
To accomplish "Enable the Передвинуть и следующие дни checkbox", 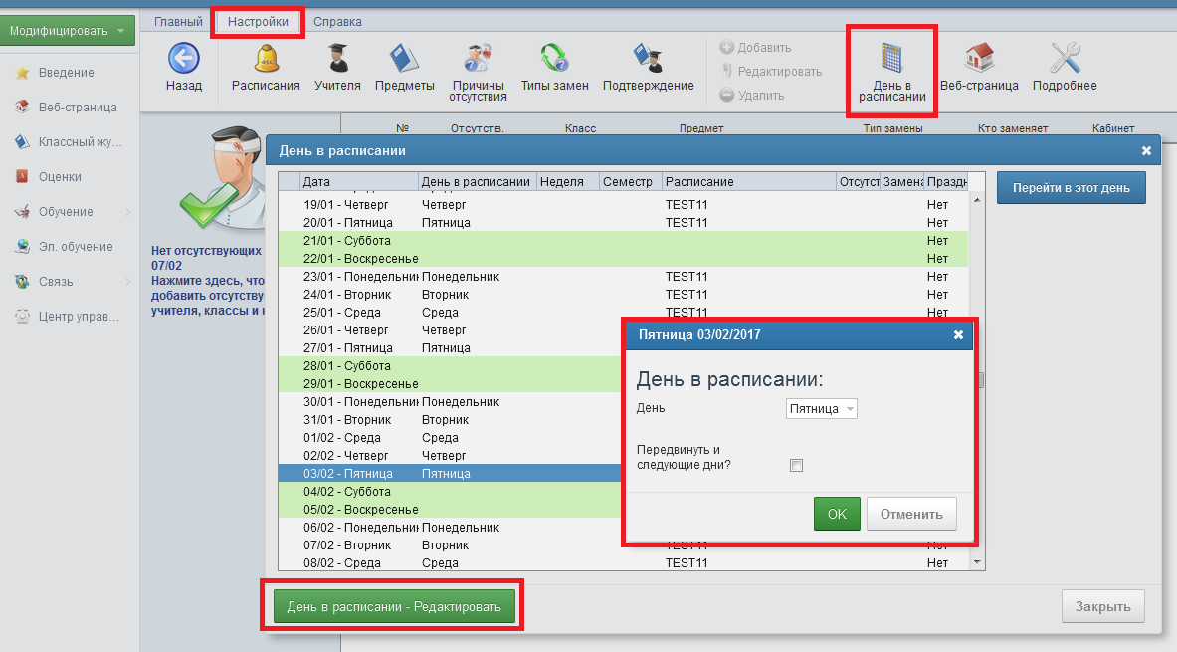I will coord(796,465).
